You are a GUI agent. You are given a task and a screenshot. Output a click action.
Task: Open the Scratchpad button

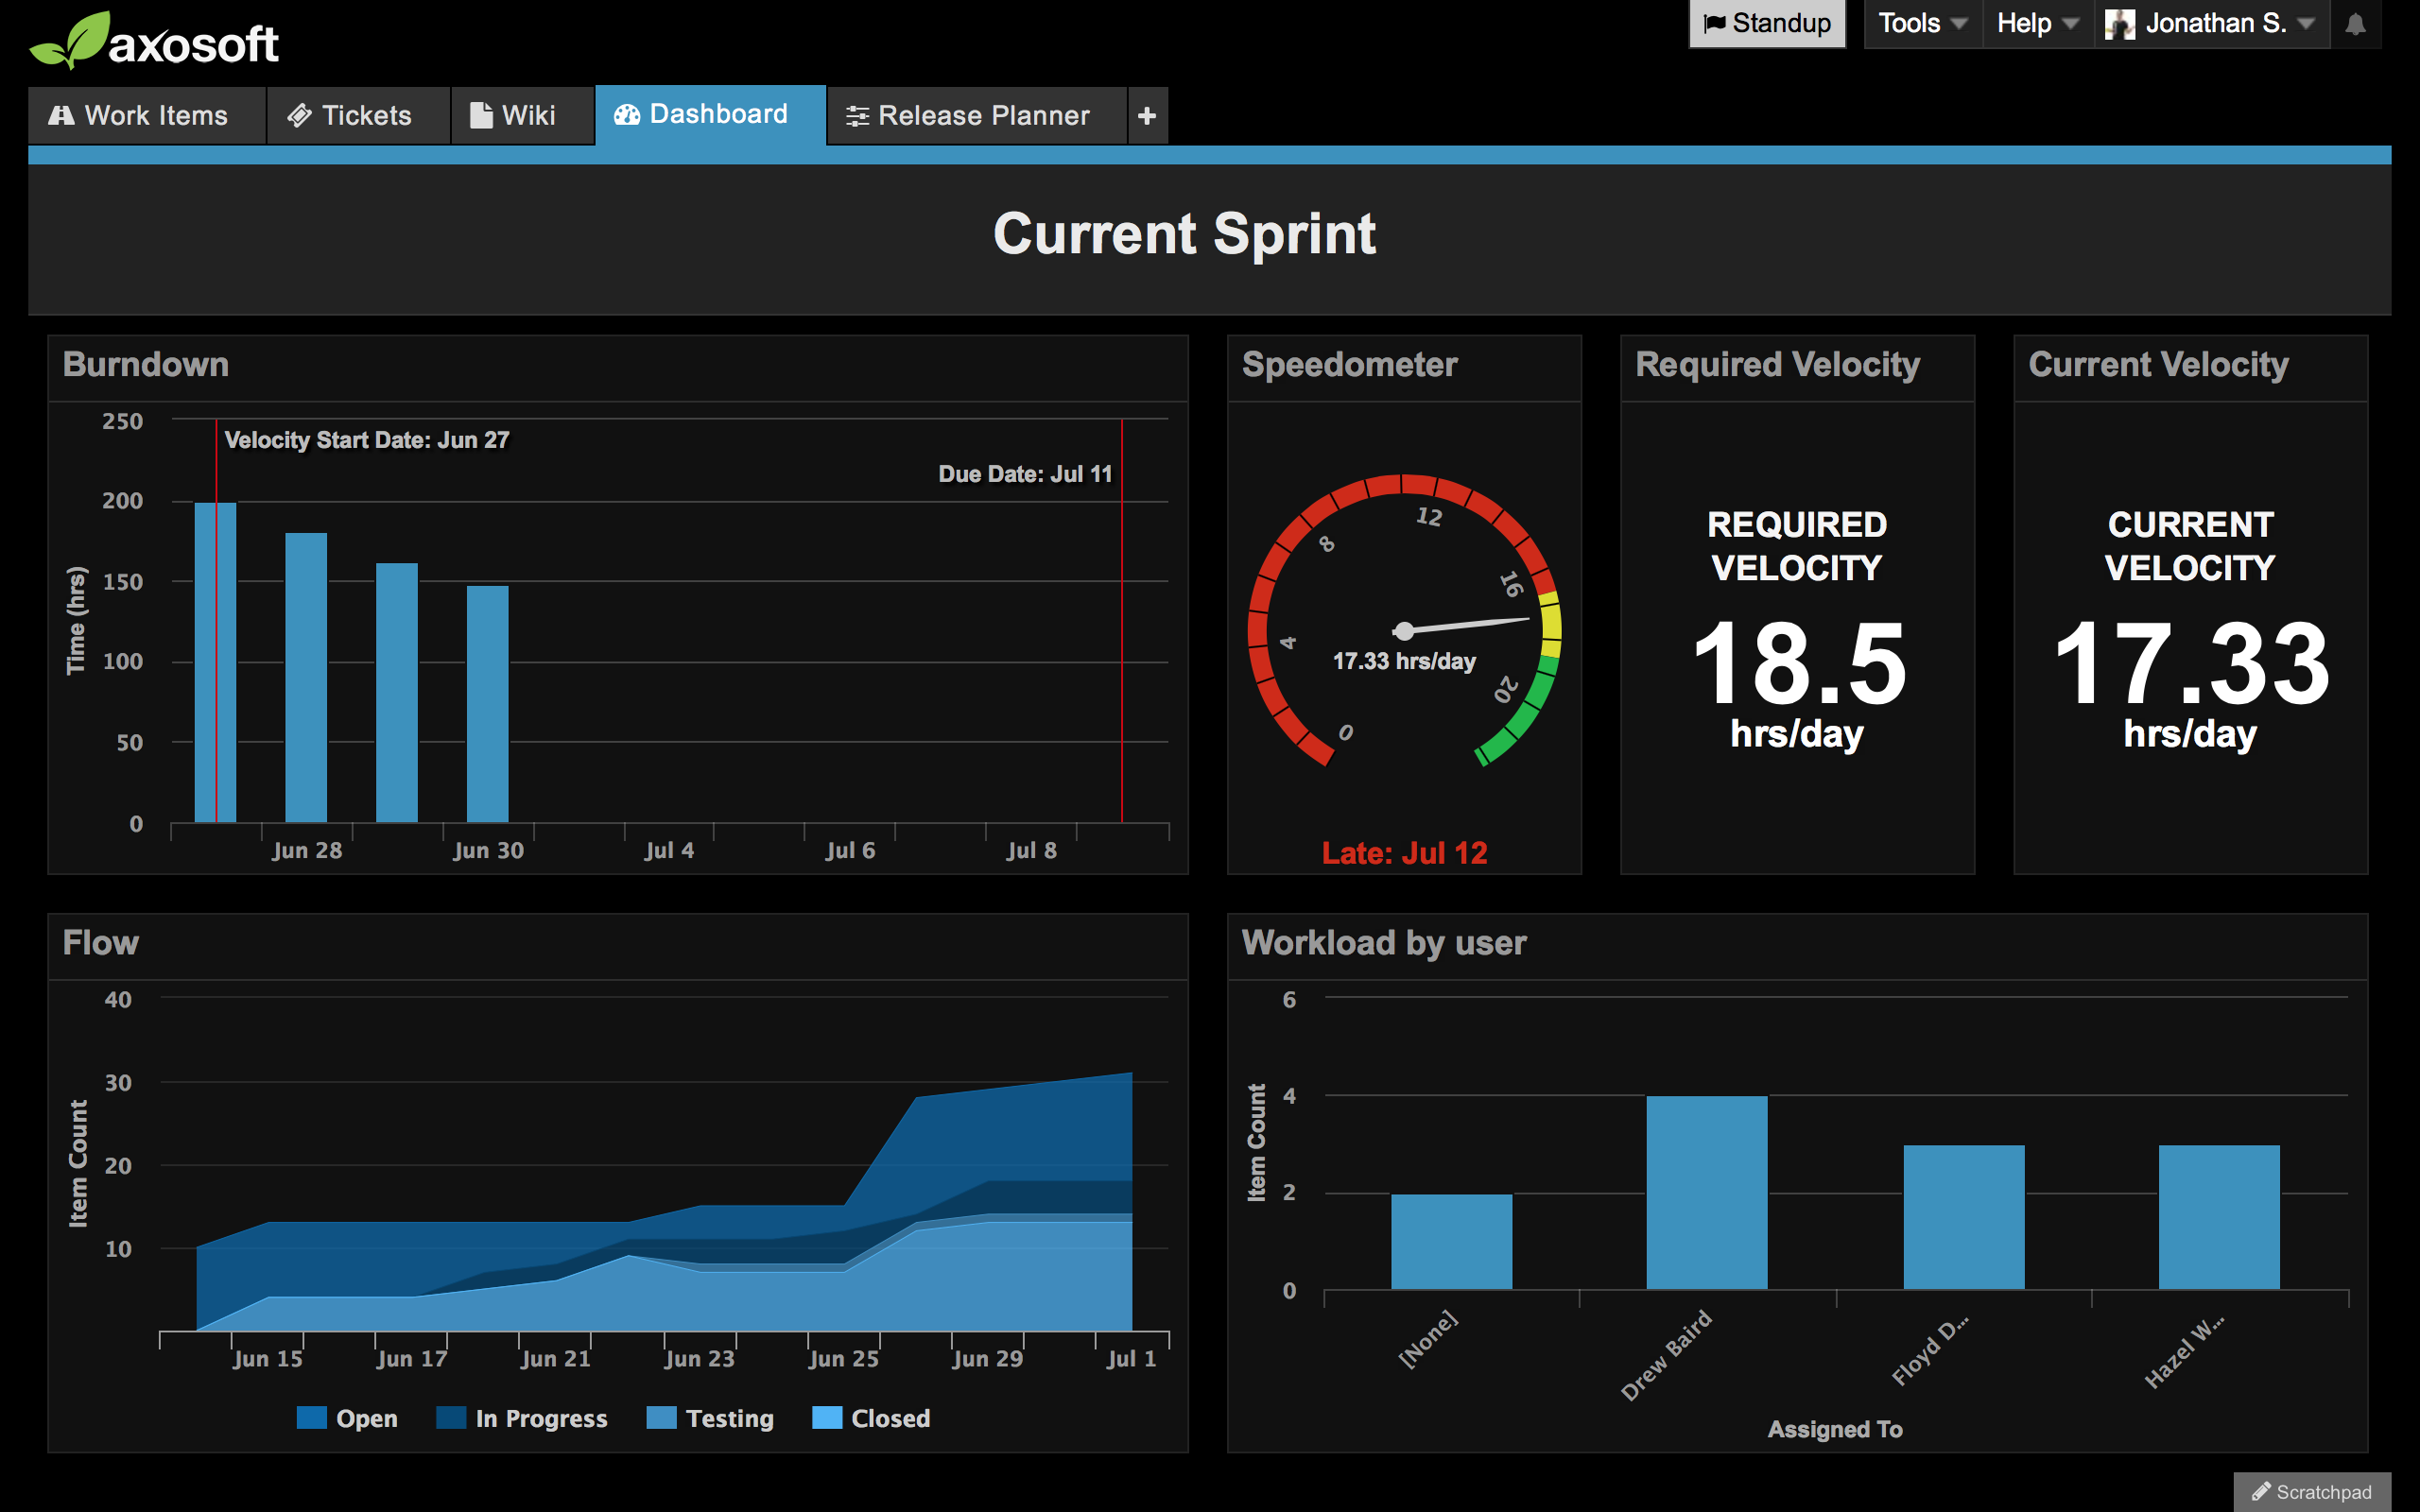pyautogui.click(x=2311, y=1491)
